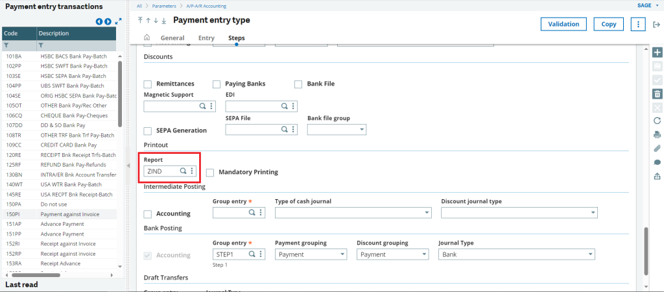Viewport: 664px width, 292px height.
Task: Switch to the General tab
Action: [172, 38]
